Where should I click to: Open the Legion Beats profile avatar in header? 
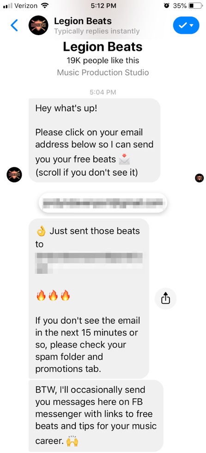coord(38,25)
